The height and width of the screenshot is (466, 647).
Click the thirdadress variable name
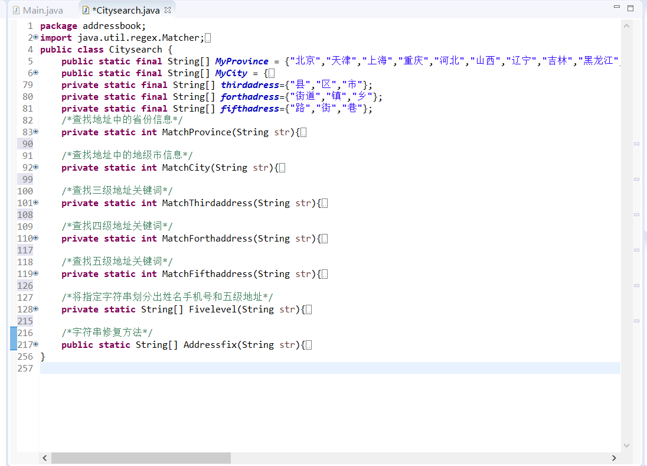[250, 85]
